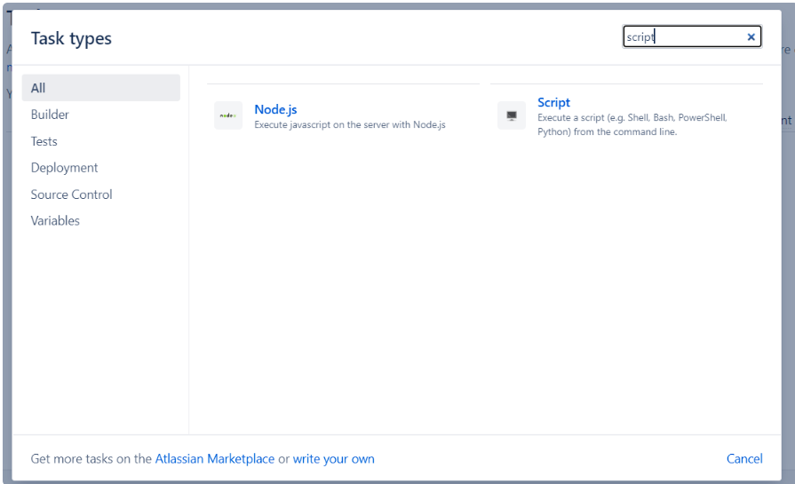Open the Tests task category
795x484 pixels.
pos(44,141)
